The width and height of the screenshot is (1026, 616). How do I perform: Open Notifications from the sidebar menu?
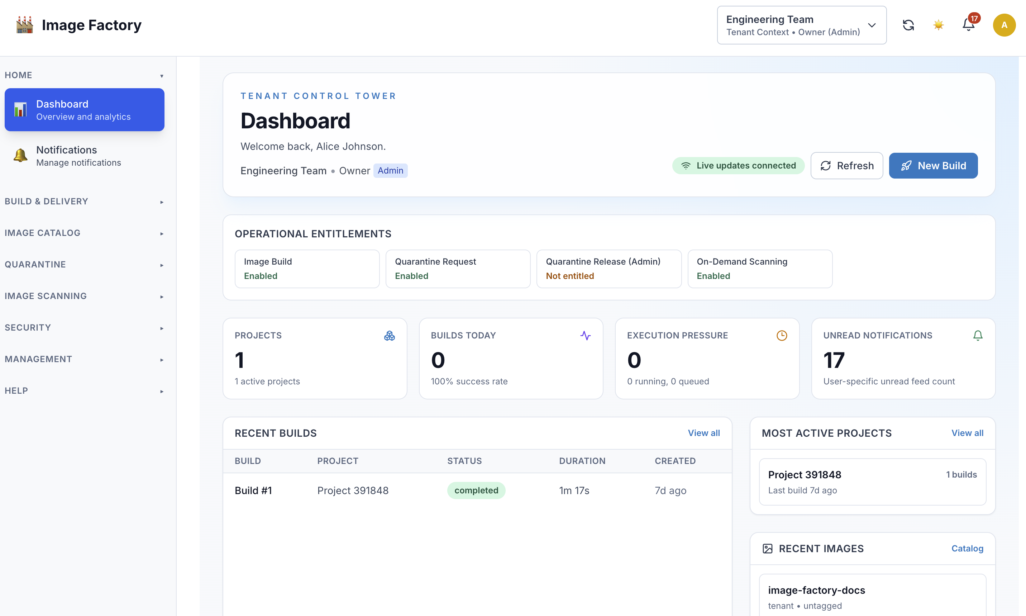[x=66, y=156]
